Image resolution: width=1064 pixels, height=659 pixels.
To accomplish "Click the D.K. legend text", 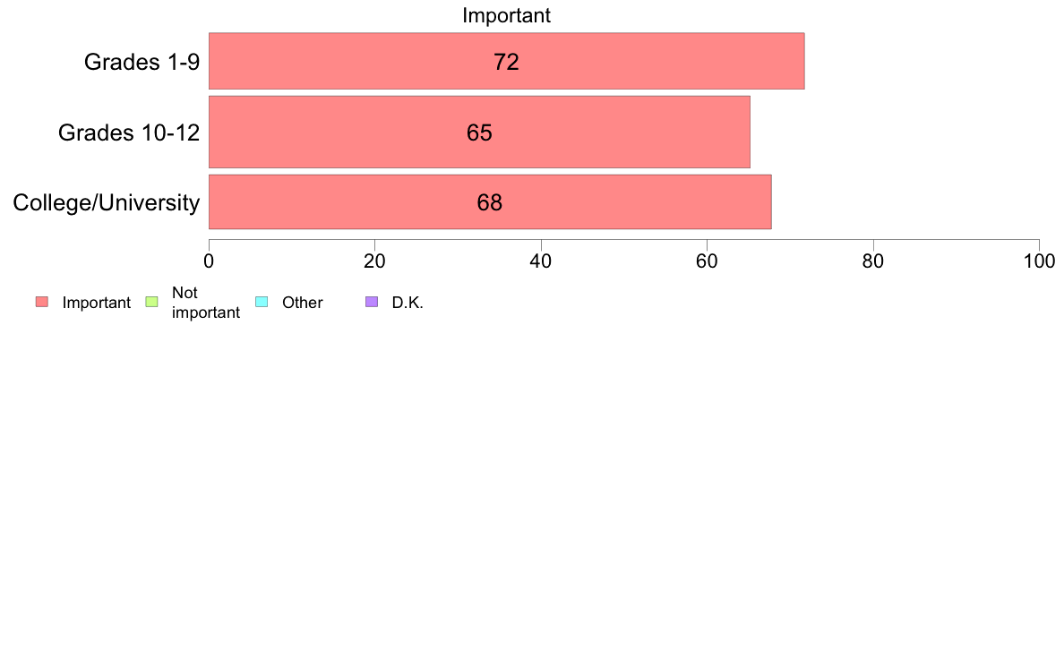I will click(x=408, y=303).
